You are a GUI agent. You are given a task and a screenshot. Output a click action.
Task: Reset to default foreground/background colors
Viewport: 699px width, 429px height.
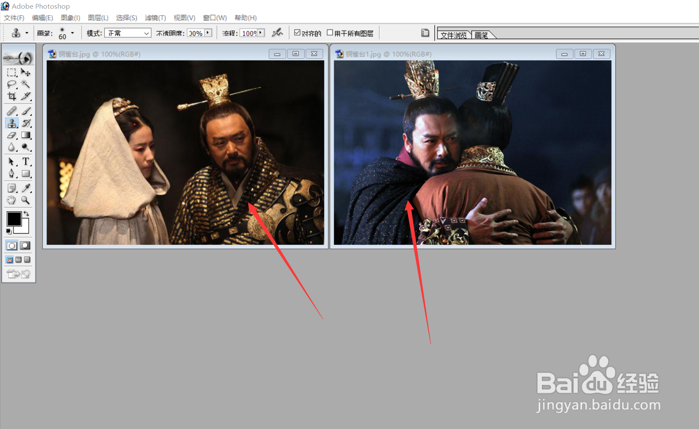point(9,231)
